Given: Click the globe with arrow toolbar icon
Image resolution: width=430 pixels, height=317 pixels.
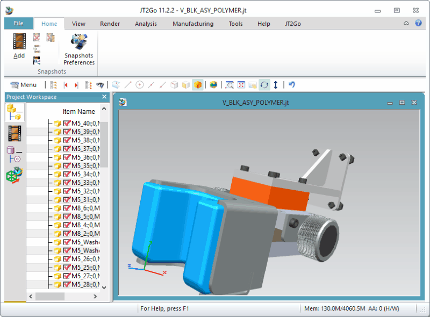Looking at the screenshot, I should point(213,85).
